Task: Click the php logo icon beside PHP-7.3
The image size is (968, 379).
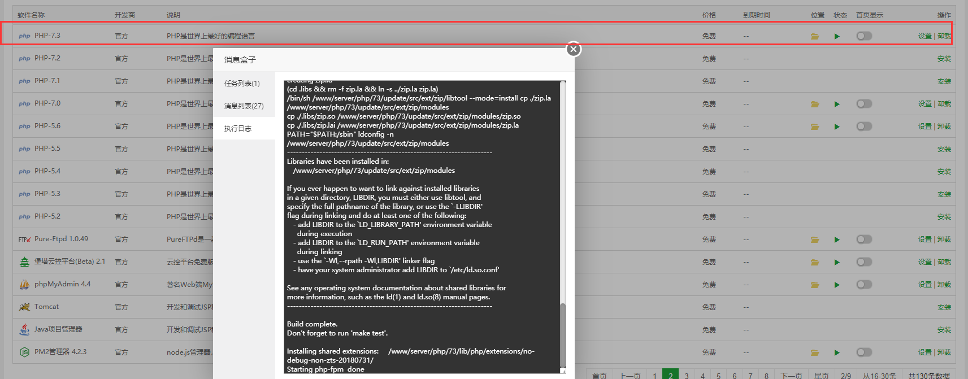Action: coord(24,36)
